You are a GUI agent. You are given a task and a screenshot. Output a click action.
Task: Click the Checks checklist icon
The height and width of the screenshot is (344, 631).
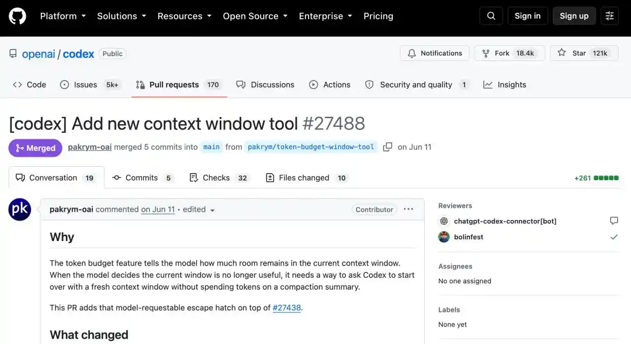point(193,178)
